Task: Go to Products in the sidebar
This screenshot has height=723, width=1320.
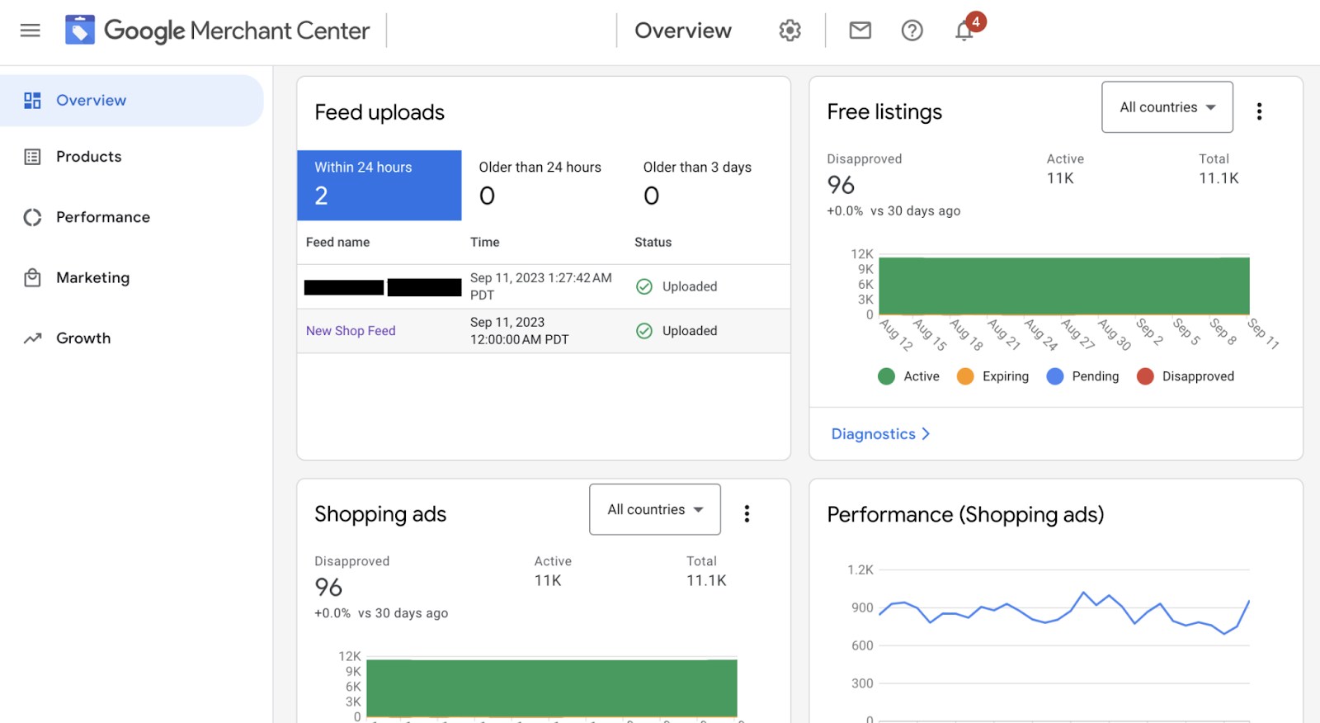Action: pos(88,157)
